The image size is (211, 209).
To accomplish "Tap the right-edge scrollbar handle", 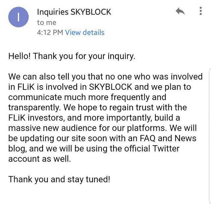I will tap(210, 136).
